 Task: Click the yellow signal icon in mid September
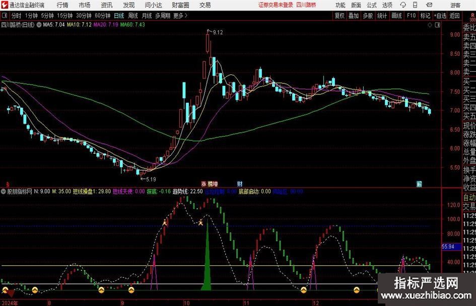131,290
